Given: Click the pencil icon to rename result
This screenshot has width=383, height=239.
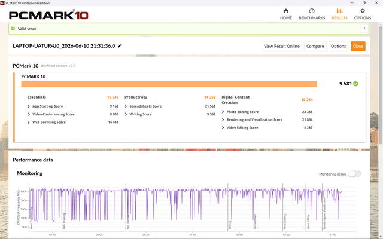Looking at the screenshot, I should pyautogui.click(x=120, y=46).
